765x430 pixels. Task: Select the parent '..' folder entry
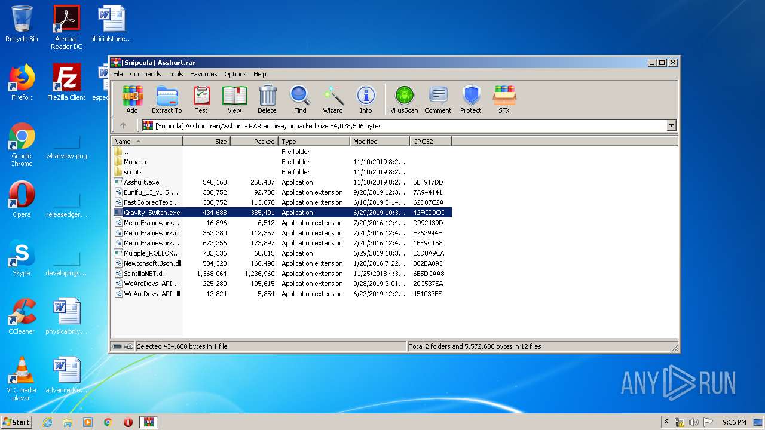click(281, 152)
